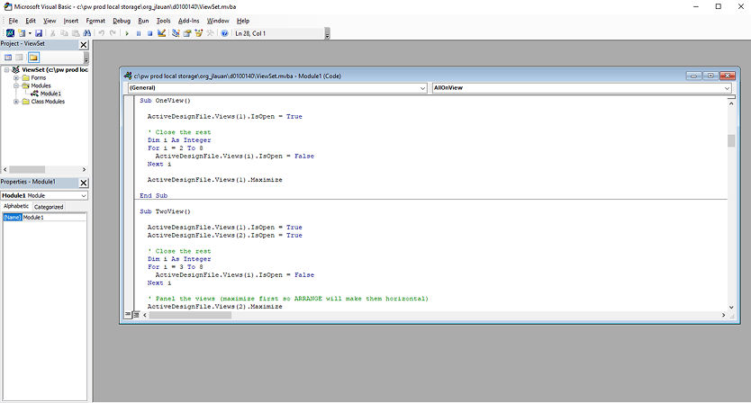Run the macro with the play icon

click(x=127, y=33)
